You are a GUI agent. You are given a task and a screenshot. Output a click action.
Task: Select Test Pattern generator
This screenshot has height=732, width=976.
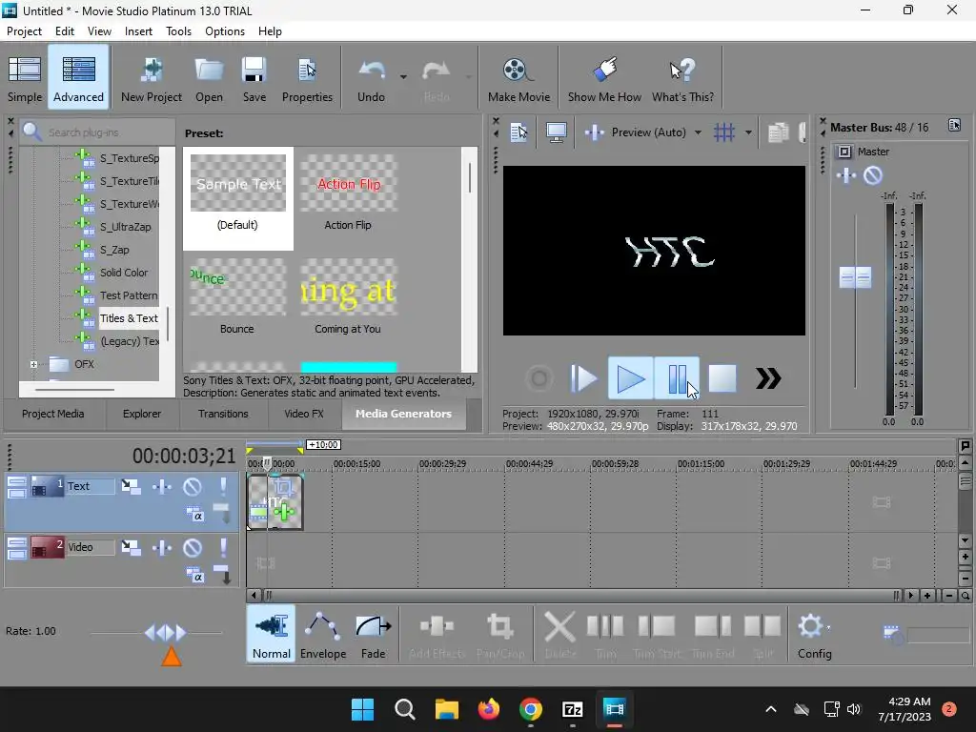[x=129, y=295]
